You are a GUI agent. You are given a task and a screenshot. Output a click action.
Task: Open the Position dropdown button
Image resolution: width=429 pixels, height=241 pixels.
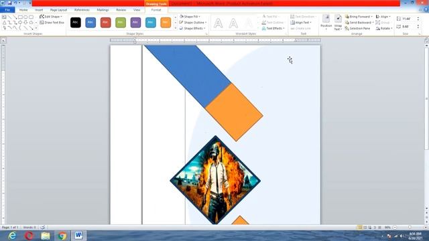(x=326, y=22)
